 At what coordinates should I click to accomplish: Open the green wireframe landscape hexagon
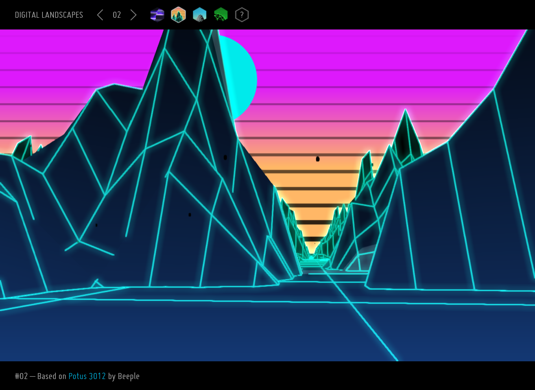click(221, 15)
